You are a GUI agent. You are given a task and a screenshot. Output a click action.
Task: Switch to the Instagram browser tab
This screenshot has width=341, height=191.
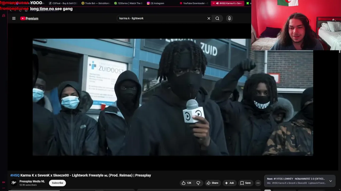(x=161, y=3)
